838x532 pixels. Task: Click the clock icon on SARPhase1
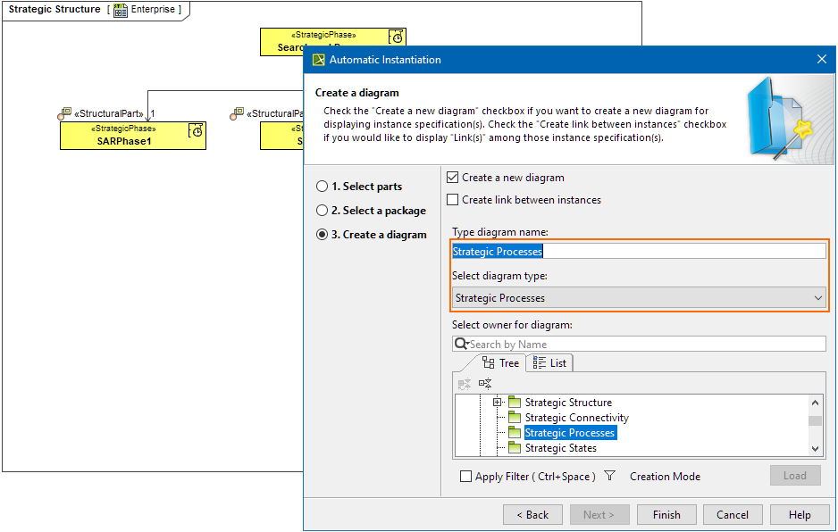(x=196, y=131)
